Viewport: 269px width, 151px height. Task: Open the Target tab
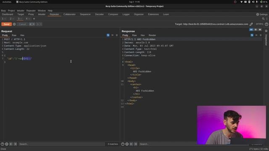[x=21, y=14]
